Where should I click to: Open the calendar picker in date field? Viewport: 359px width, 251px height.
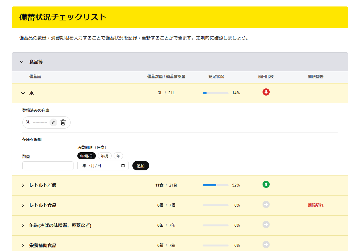point(123,165)
